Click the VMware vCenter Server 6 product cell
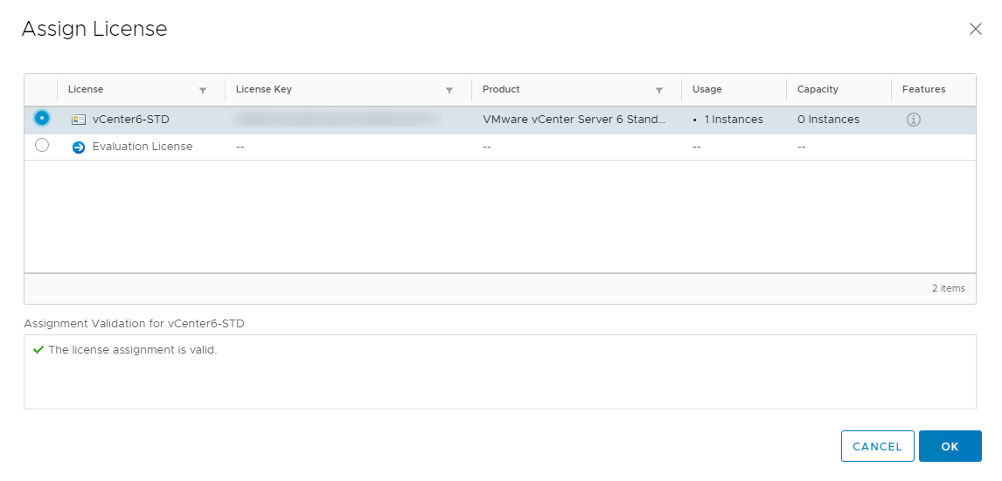Image resolution: width=1002 pixels, height=481 pixels. [574, 120]
